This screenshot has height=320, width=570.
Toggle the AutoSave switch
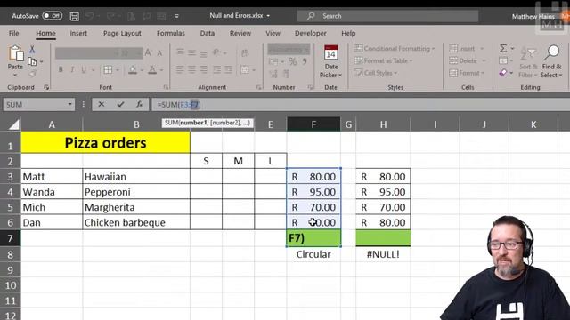click(53, 16)
